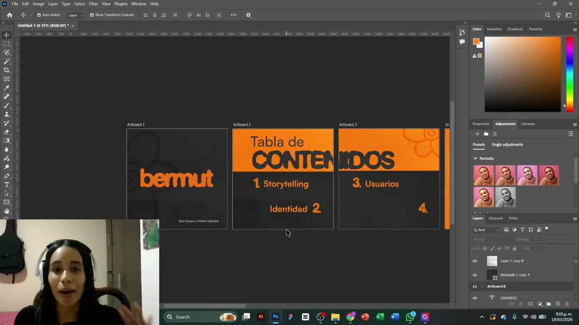The height and width of the screenshot is (325, 579).
Task: Click the create new layer icon
Action: click(x=558, y=304)
